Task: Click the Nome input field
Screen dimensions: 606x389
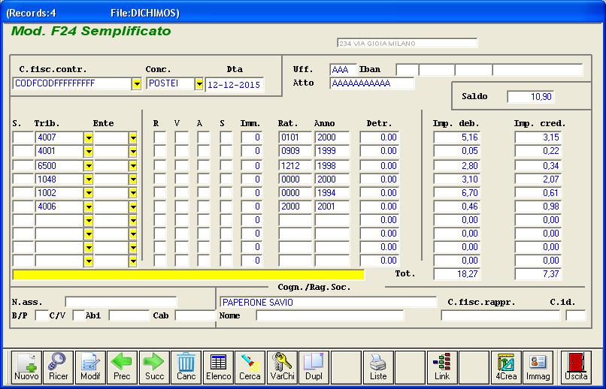Action: 329,315
